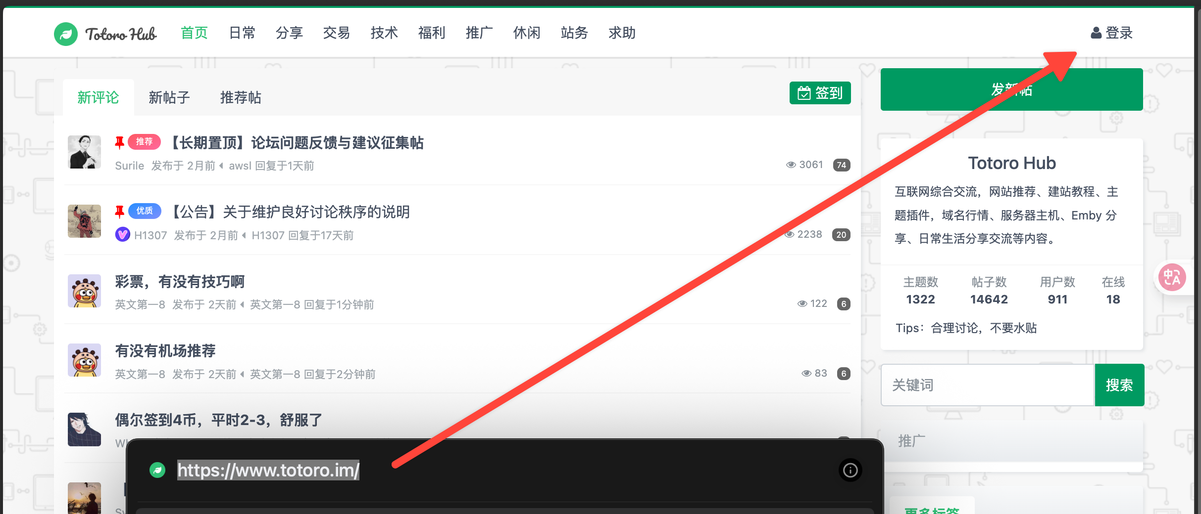This screenshot has width=1201, height=514.
Task: Click Surile's avatar on the feedback post
Action: (x=84, y=152)
